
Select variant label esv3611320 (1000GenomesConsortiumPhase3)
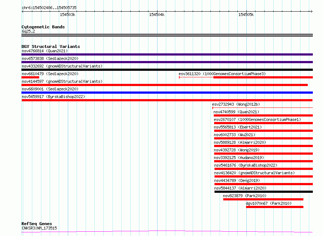[222, 74]
